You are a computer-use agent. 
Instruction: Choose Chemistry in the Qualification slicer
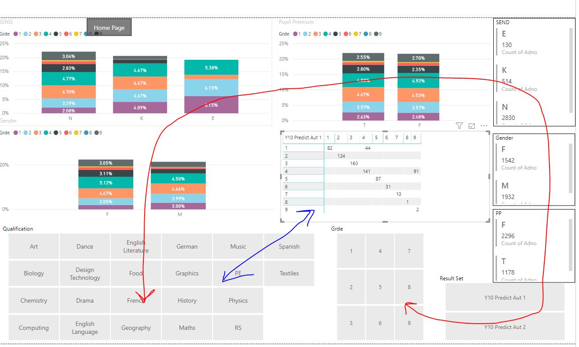pos(34,300)
